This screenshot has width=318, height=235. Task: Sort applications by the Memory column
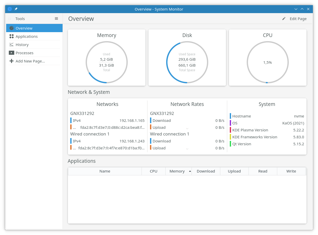pos(177,171)
